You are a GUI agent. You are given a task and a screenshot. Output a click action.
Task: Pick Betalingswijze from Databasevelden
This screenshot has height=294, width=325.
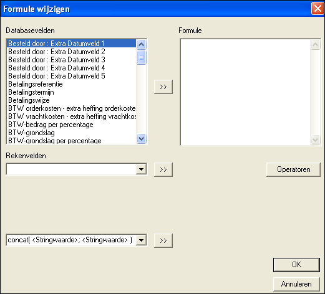[x=72, y=100]
